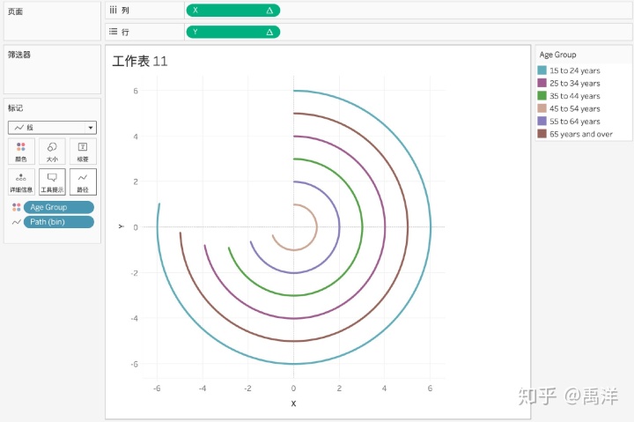Click the worksheet title 工作表 11
634x422 pixels.
pyautogui.click(x=140, y=61)
